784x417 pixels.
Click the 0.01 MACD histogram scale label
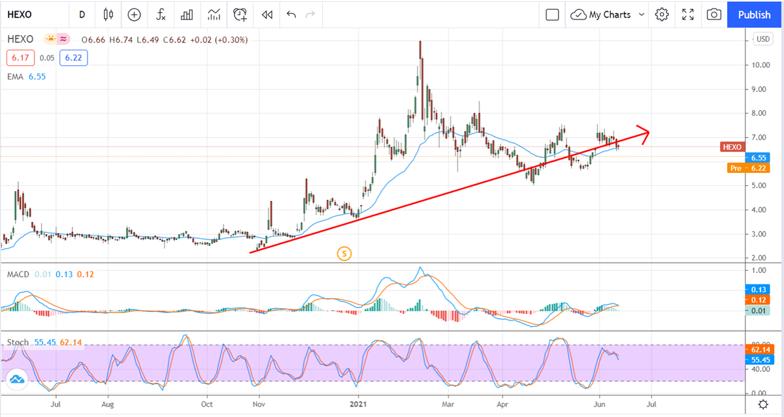click(758, 311)
